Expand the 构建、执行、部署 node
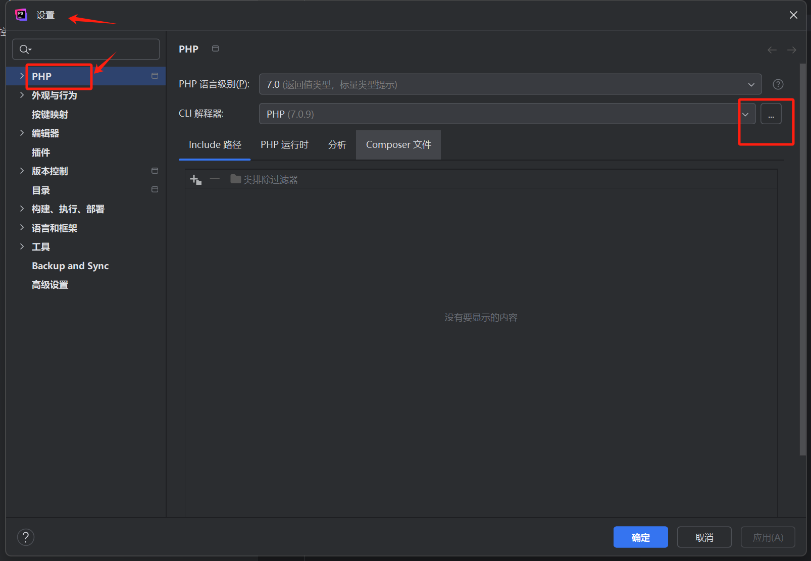 (x=22, y=209)
